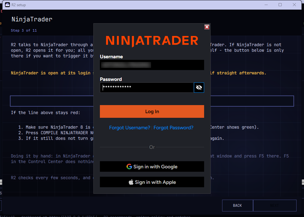Click the BACK button in R2 setup
304x217 pixels.
coord(237,205)
